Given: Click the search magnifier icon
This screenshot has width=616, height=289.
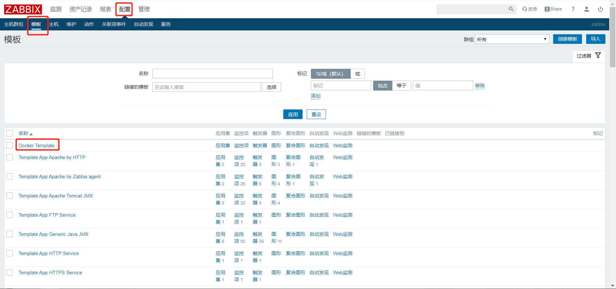Looking at the screenshot, I should 511,9.
